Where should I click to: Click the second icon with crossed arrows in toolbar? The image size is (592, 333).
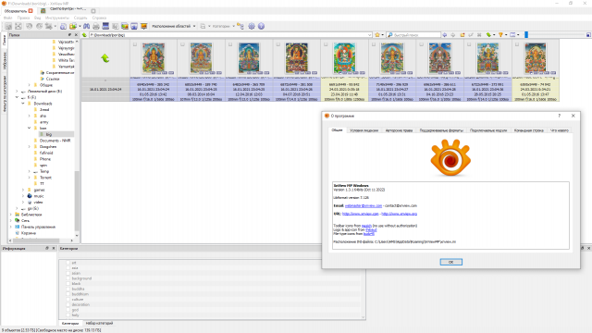tap(18, 26)
